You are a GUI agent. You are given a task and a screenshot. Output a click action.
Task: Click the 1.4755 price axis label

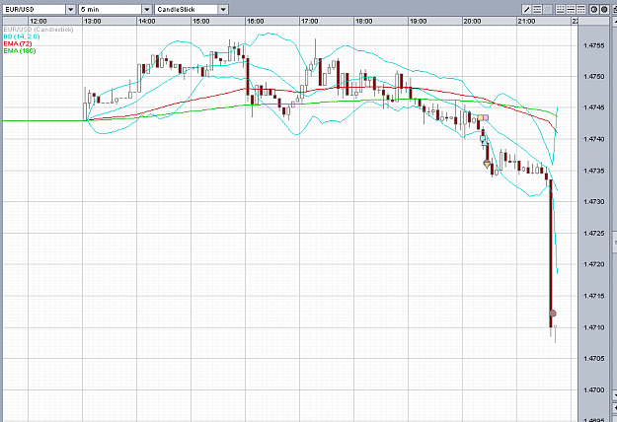coord(593,45)
